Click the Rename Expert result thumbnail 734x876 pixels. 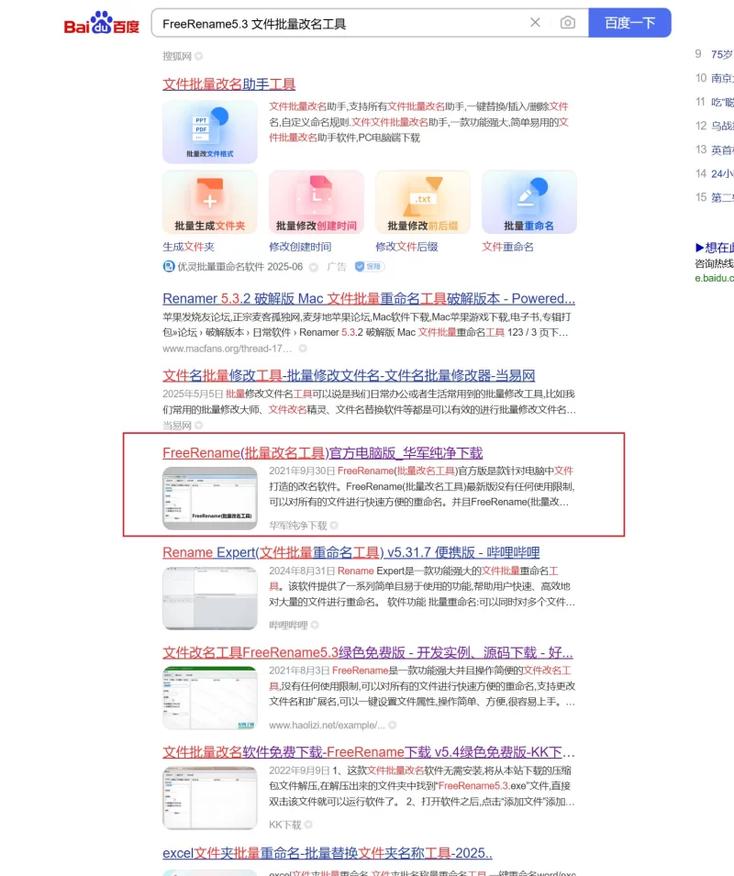pyautogui.click(x=210, y=598)
